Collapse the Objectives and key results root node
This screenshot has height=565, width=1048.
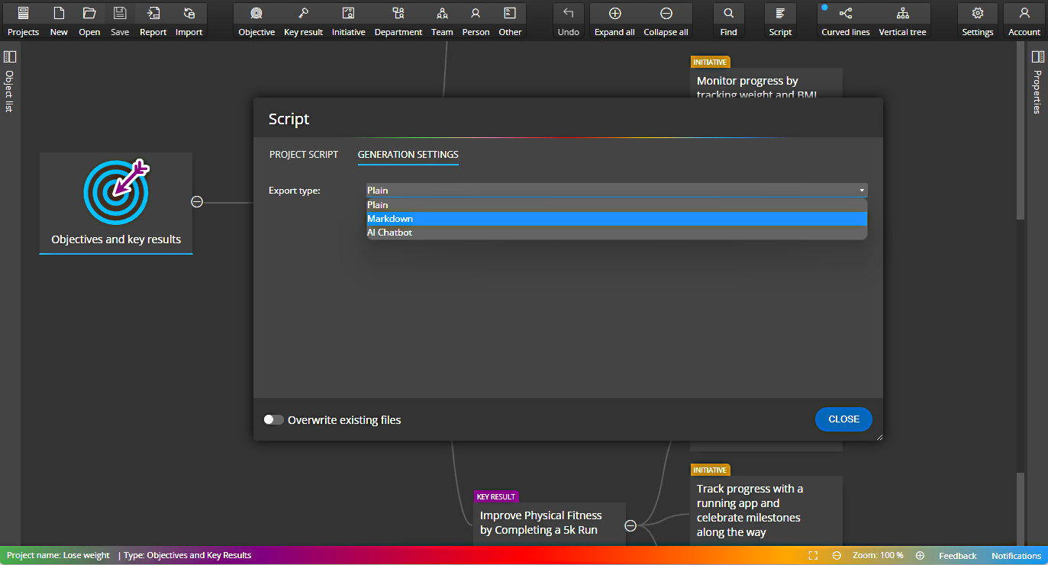197,202
